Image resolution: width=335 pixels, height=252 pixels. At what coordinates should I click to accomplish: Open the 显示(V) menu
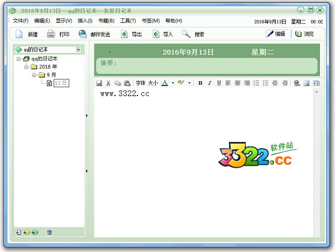tap(64, 21)
